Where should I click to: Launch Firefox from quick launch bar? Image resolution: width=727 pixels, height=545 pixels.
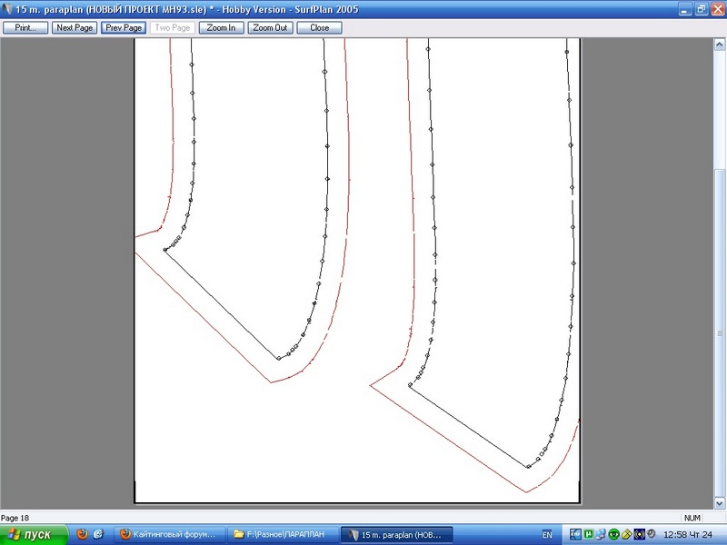click(x=82, y=535)
